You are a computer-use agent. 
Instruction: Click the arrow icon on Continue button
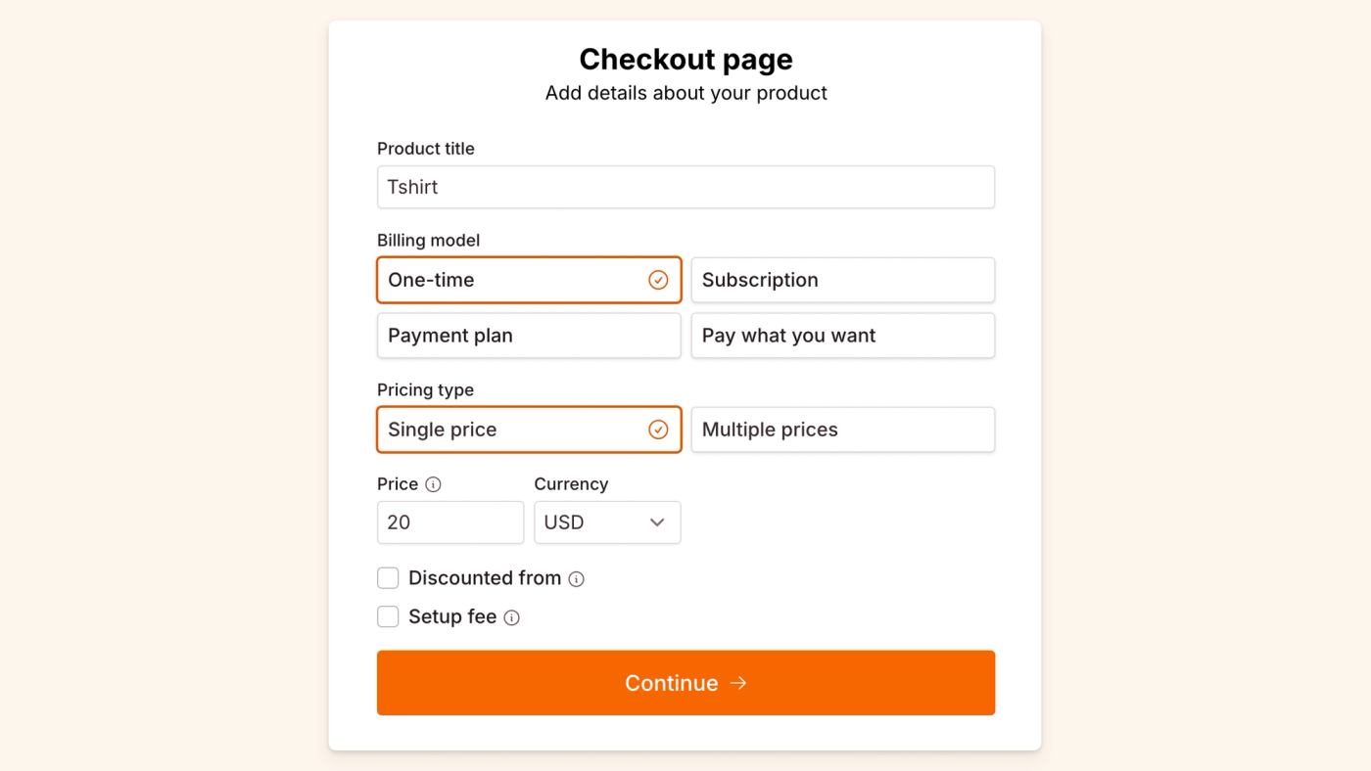coord(738,683)
